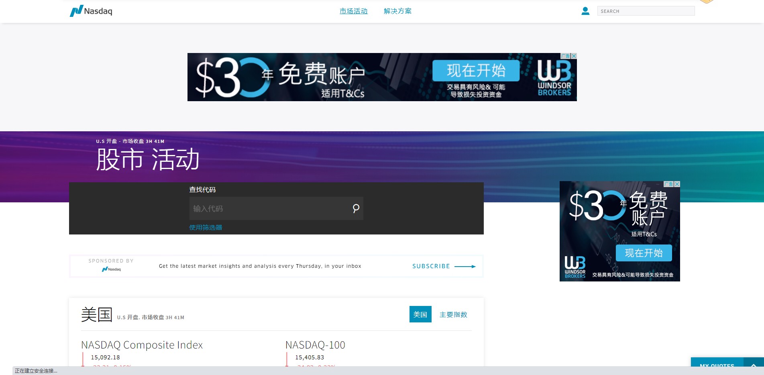Expand the My Quotes panel chevron
The image size is (764, 375).
pyautogui.click(x=754, y=365)
